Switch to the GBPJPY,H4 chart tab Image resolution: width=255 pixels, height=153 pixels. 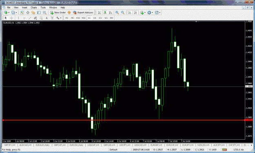10,145
